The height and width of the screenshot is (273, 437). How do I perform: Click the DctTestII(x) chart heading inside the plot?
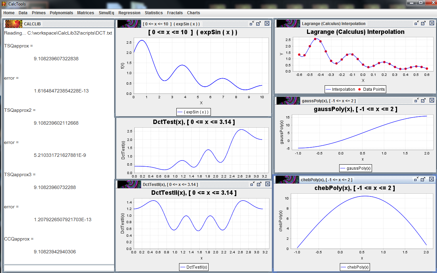point(194,193)
